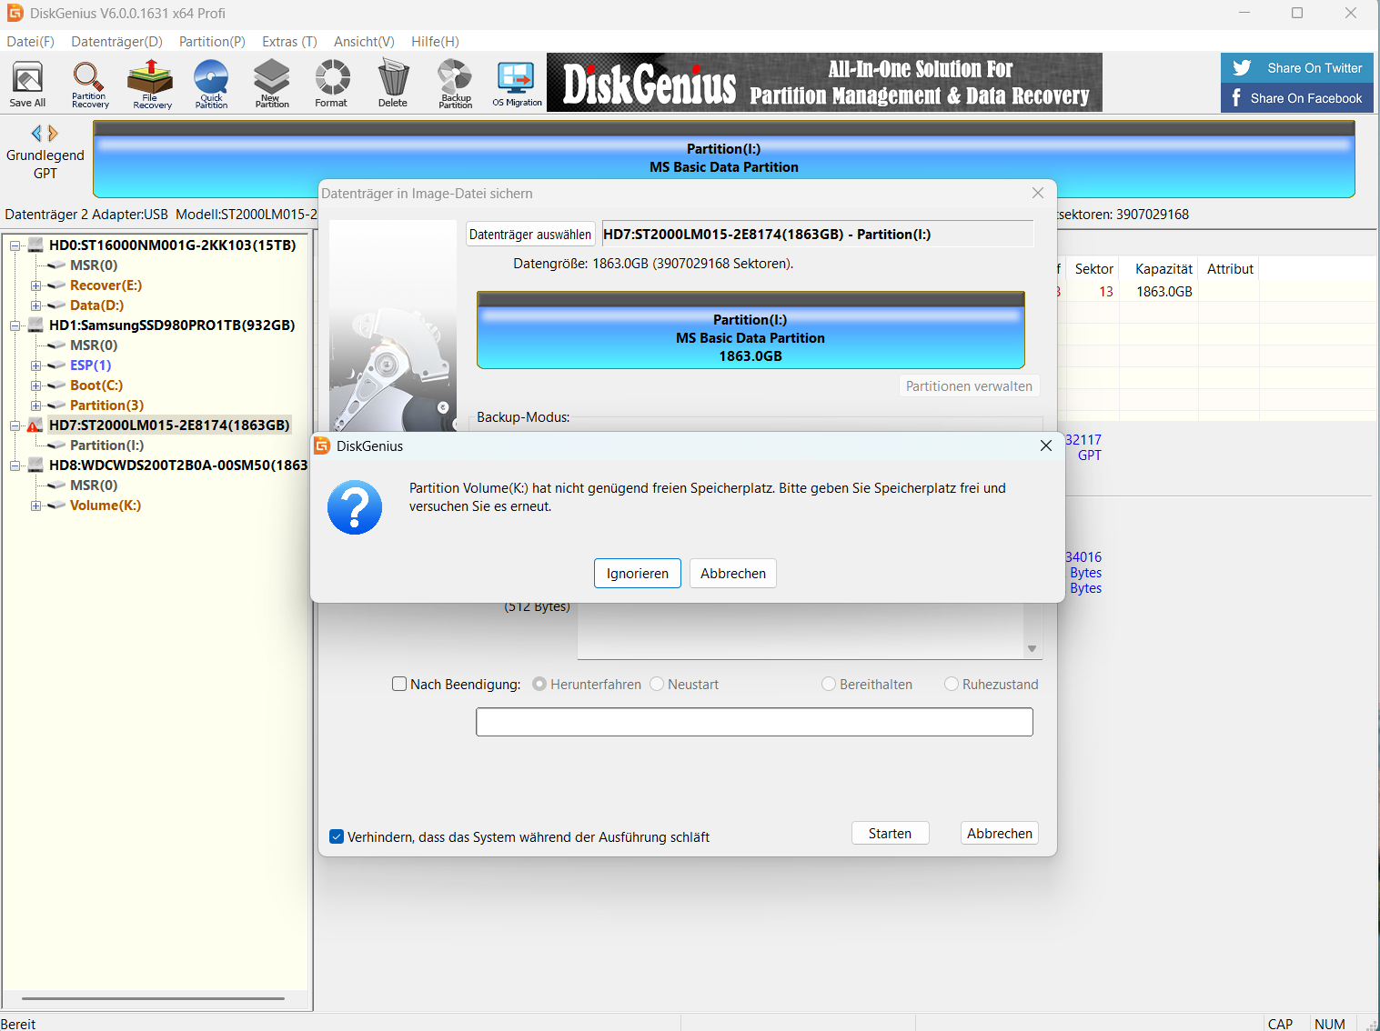This screenshot has width=1380, height=1031.
Task: Go to the previous disk with left arrow
Action: point(36,134)
